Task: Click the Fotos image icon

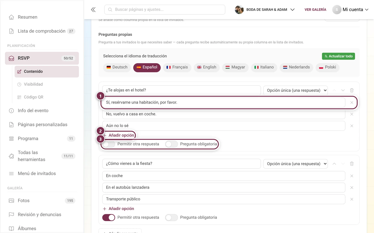Action: pos(11,201)
